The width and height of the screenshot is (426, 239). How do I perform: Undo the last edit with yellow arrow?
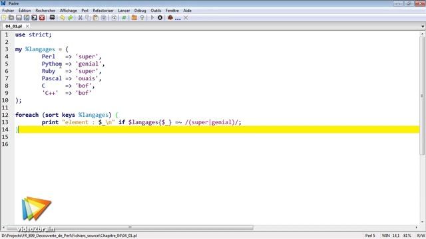click(x=62, y=18)
